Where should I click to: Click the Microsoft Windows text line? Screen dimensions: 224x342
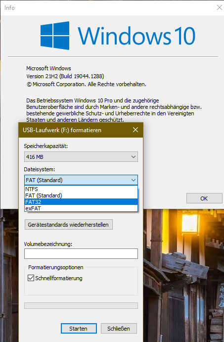pos(48,68)
